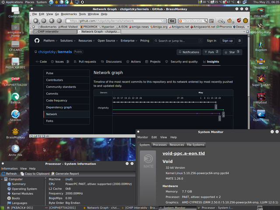Click the browser Forward arrow button
This screenshot has width=280, height=210.
(44, 21)
